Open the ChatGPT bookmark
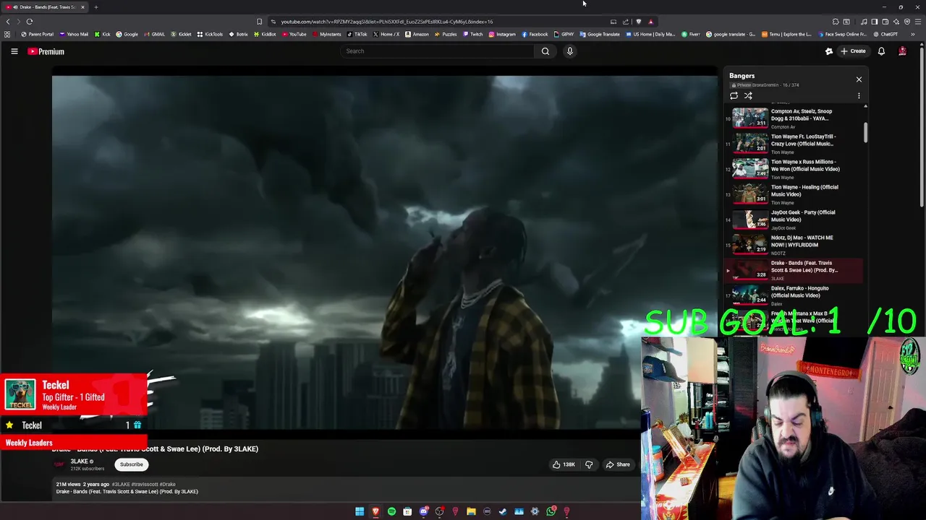Screen dimensions: 926x520 [885, 34]
